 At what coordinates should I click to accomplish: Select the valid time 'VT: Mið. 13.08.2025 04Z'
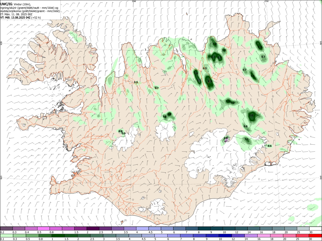[x=15, y=18]
